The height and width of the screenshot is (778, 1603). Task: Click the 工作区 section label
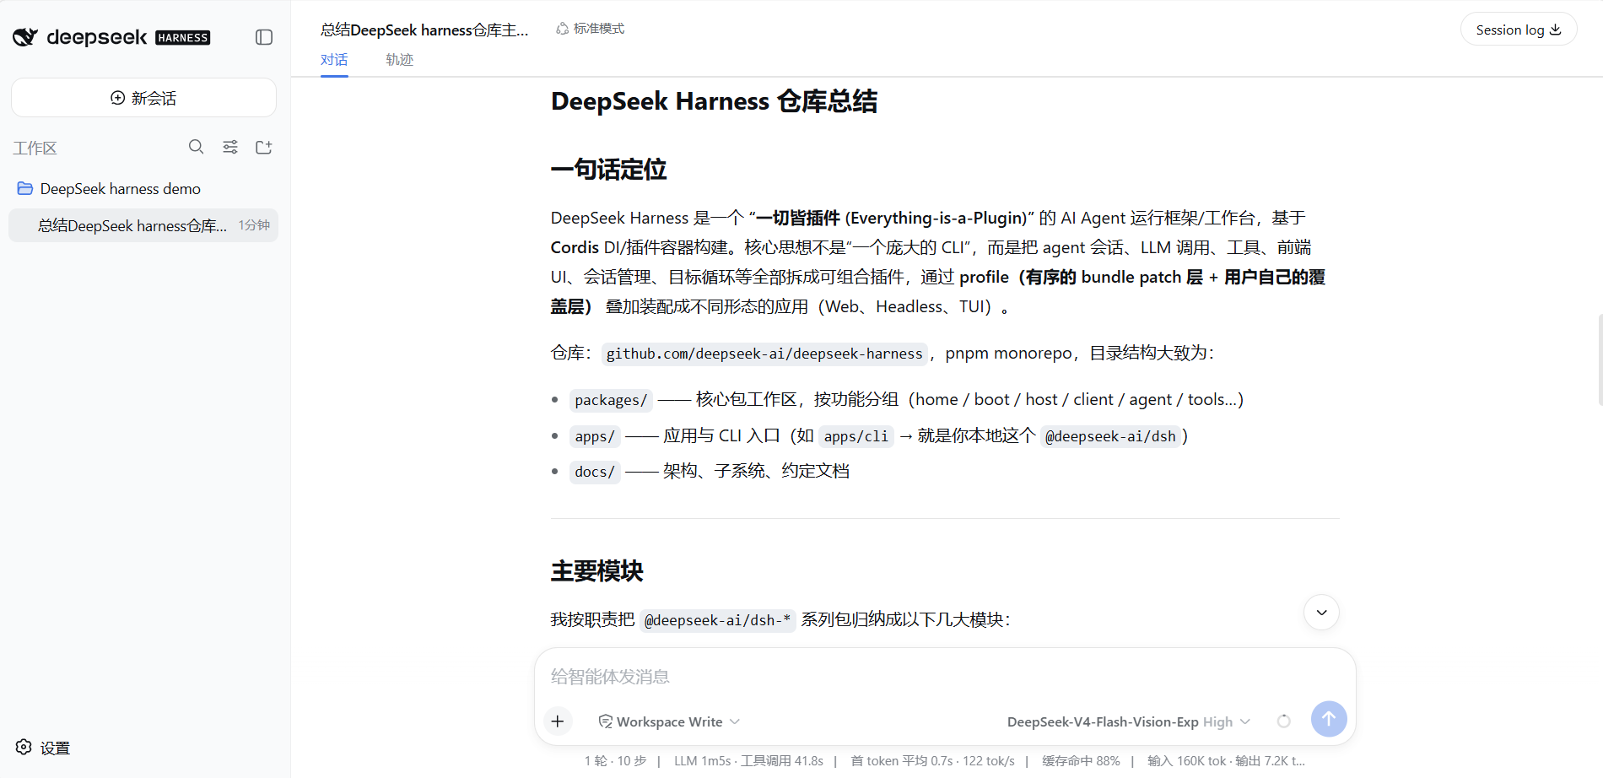(x=35, y=149)
